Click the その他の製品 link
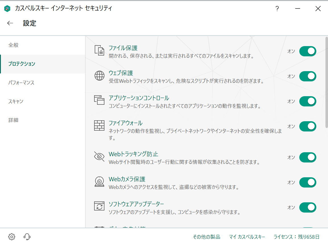 [x=207, y=237]
